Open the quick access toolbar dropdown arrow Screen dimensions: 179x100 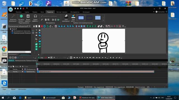tap(27, 8)
